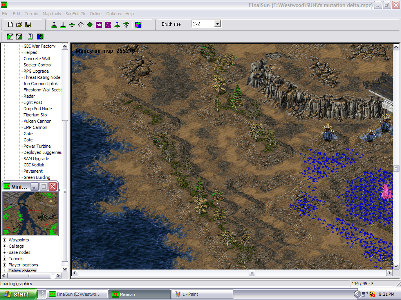
Task: Open the File menu
Action: point(5,14)
